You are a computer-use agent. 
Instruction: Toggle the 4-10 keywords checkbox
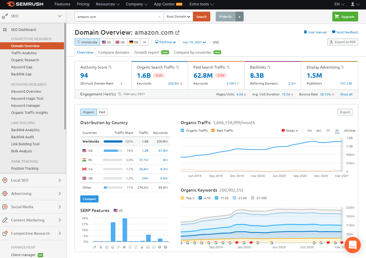pos(200,198)
